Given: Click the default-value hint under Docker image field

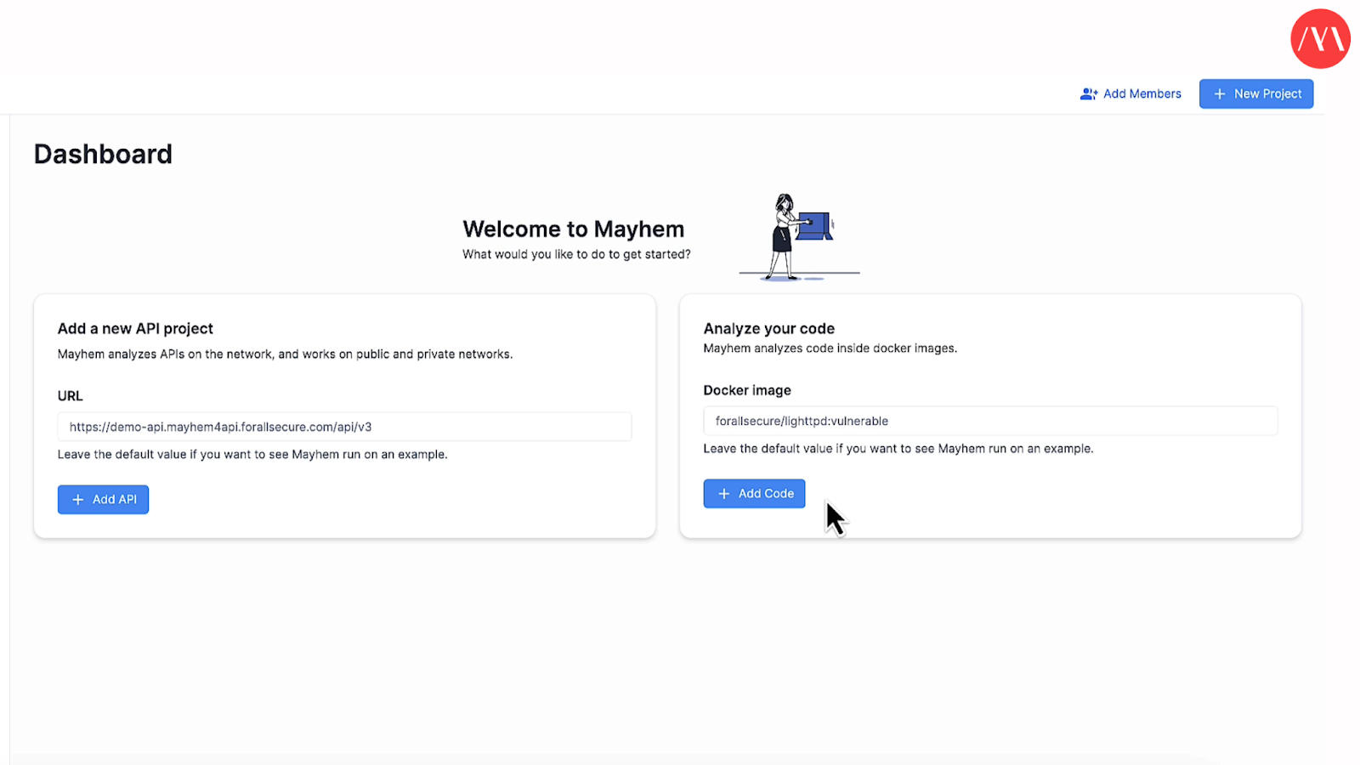Looking at the screenshot, I should coord(898,449).
